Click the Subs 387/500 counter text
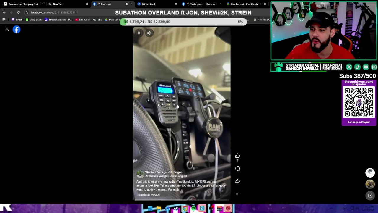Viewport: 378px width, 213px height. coord(357,76)
